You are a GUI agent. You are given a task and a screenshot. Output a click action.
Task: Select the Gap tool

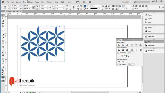click(3, 24)
